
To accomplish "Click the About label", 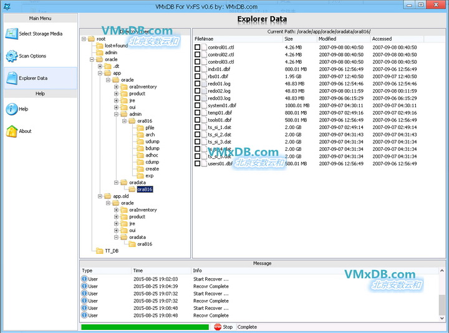I will (25, 131).
